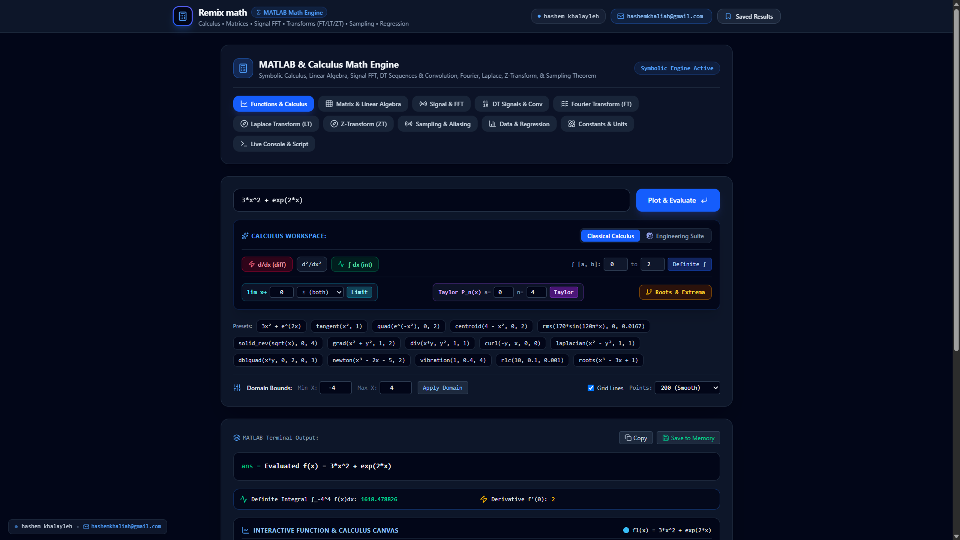Screen dimensions: 960x540
Task: Click the chart icon next to INTERACTIVE FUNCTION canvas title
Action: pyautogui.click(x=245, y=530)
